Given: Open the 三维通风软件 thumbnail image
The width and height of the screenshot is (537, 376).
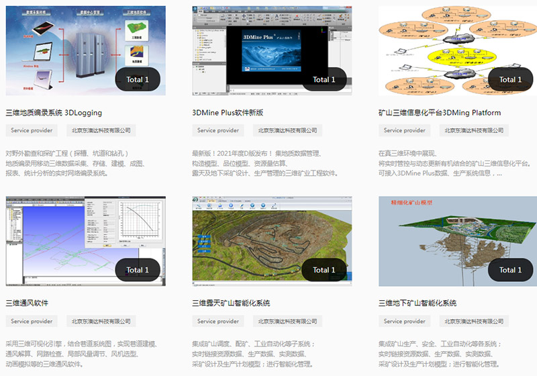Looking at the screenshot, I should click(x=86, y=241).
